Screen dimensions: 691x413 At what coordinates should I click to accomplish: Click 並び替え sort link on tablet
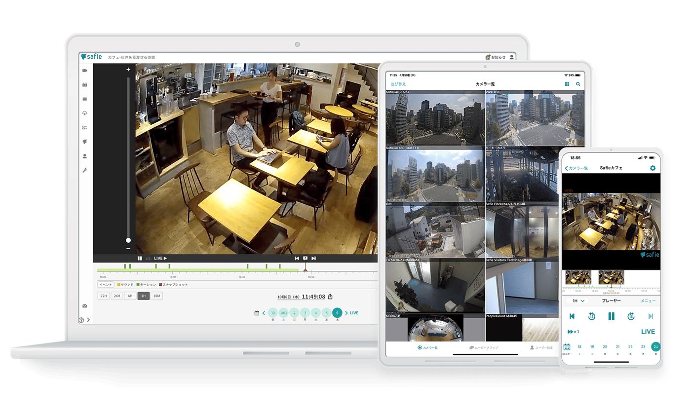click(x=398, y=84)
